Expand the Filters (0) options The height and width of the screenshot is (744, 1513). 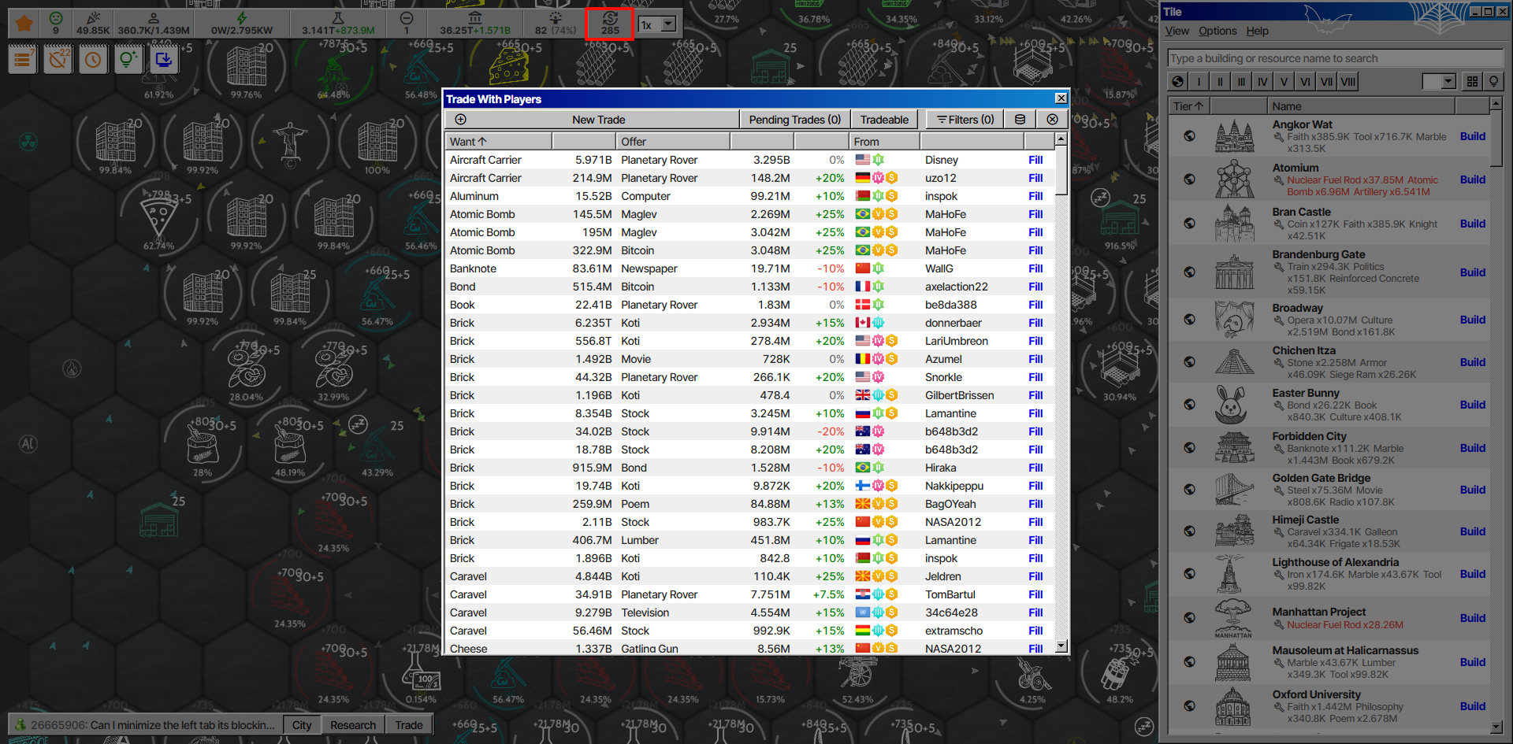pyautogui.click(x=965, y=120)
